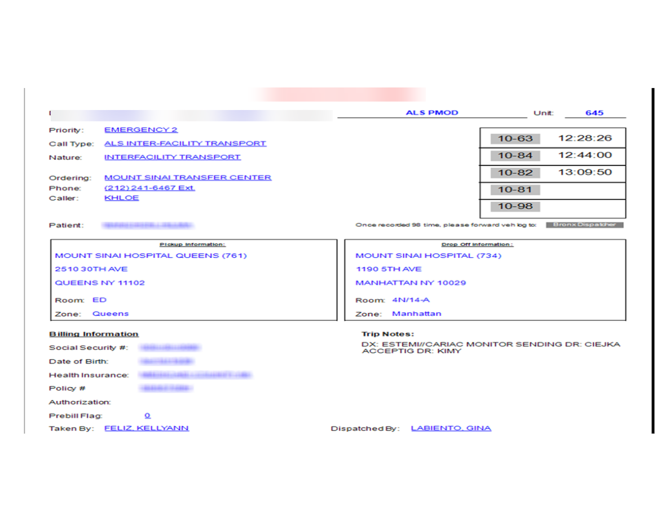Click the 10-82 status code
The image size is (670, 518).
click(515, 173)
